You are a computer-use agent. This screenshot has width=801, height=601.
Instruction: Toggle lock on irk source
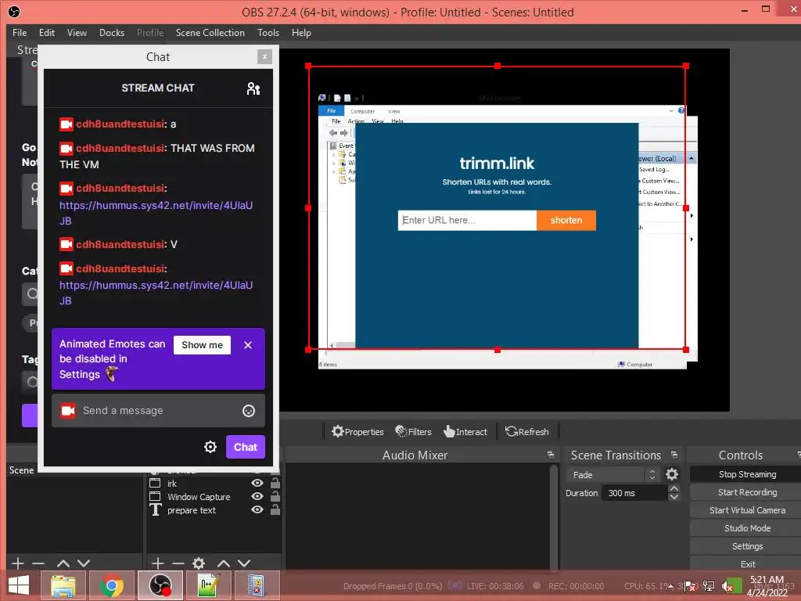pos(275,483)
